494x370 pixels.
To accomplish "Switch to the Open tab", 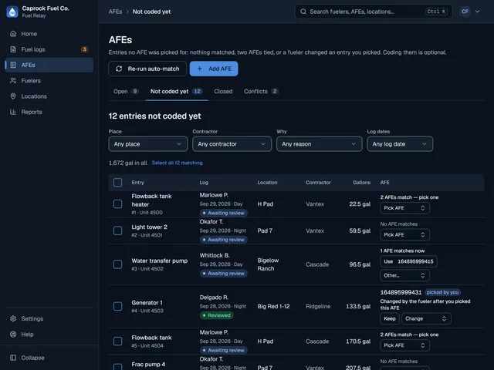I will [126, 92].
